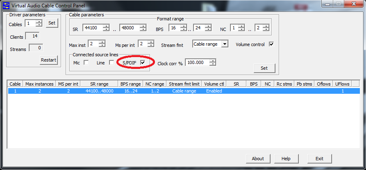The height and width of the screenshot is (170, 366).
Task: Click the Max inst input field
Action: (x=94, y=44)
